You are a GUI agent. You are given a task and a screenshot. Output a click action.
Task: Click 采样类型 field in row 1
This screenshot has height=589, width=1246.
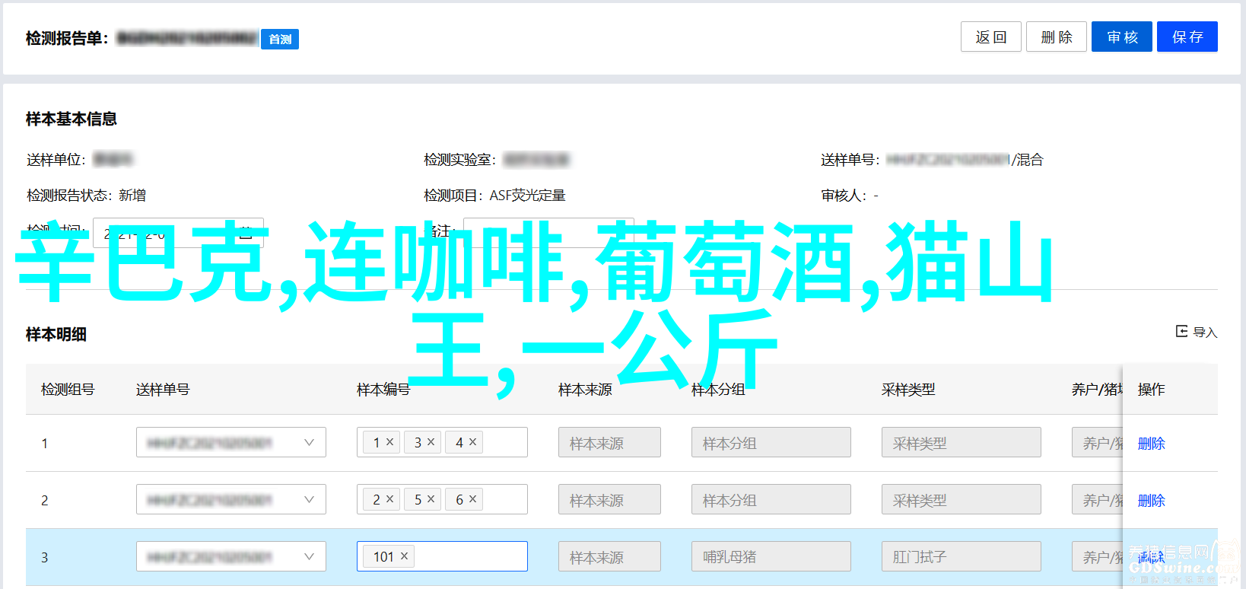coord(961,442)
